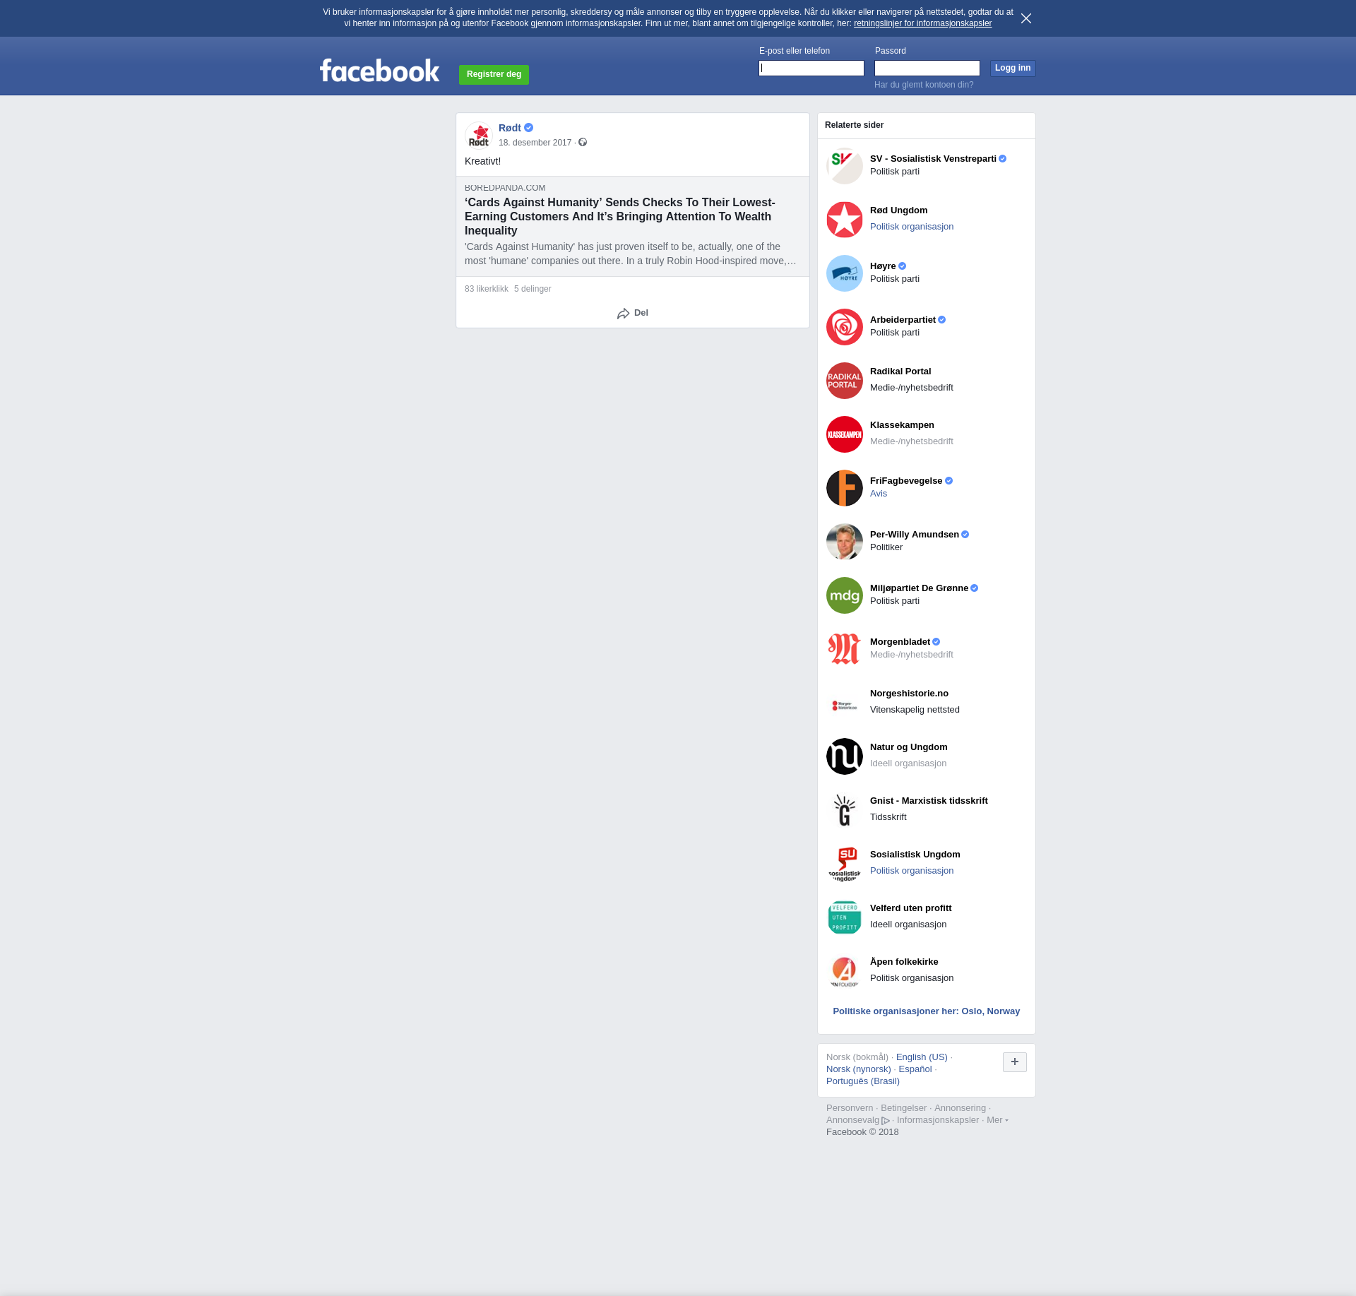Open Morgenbladet logo

tap(845, 649)
